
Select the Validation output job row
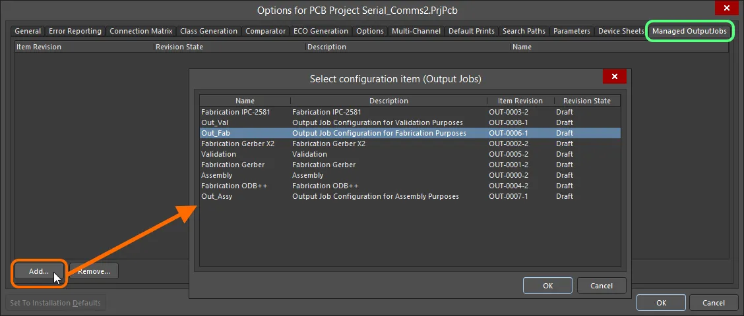[410, 154]
